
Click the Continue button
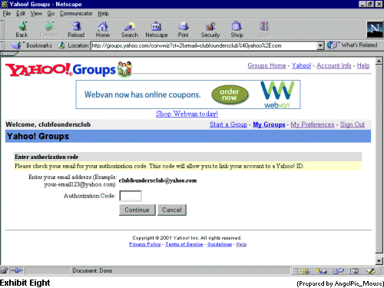click(x=137, y=210)
